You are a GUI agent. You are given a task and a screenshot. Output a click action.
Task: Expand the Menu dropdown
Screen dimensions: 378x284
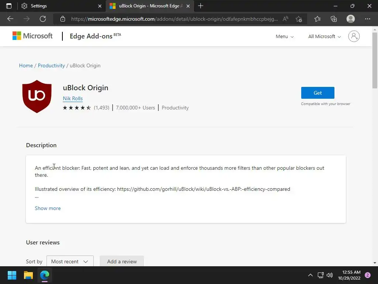[x=285, y=37]
